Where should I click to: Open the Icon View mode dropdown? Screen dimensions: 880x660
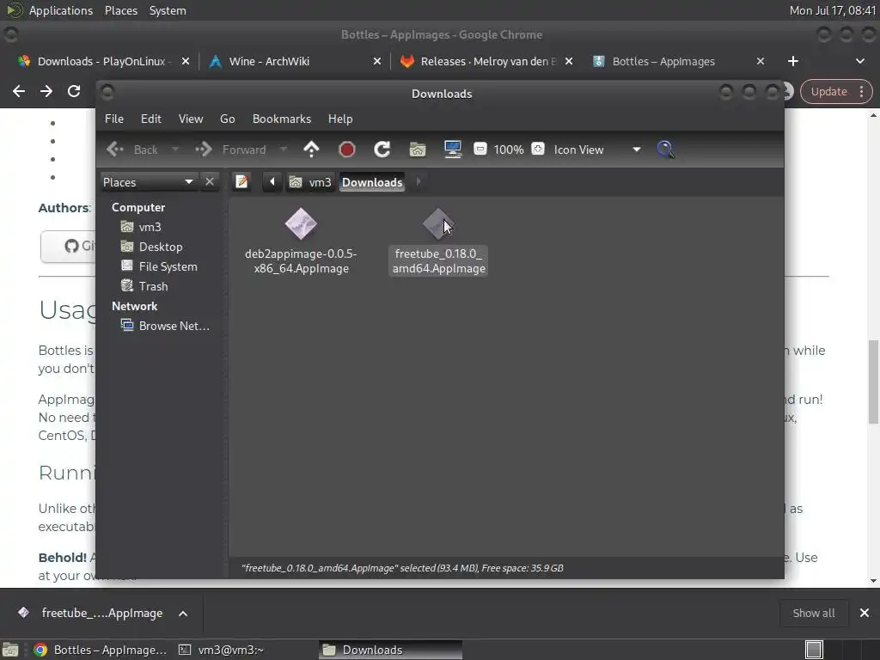pos(598,150)
